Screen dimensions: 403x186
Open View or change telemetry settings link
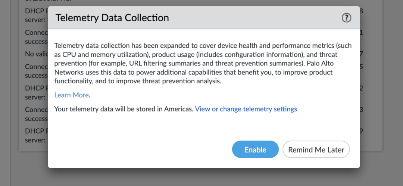[x=246, y=109]
